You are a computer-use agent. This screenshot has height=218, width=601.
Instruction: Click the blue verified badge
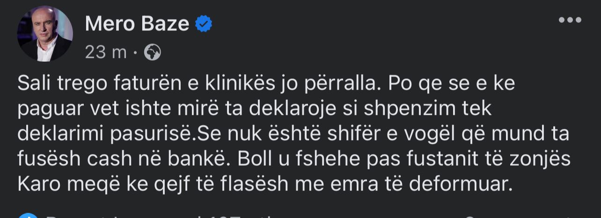tap(204, 23)
